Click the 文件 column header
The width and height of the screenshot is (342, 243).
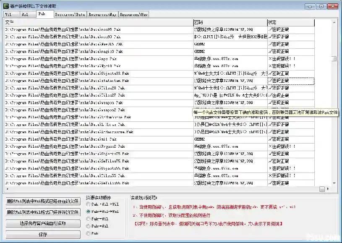99,22
